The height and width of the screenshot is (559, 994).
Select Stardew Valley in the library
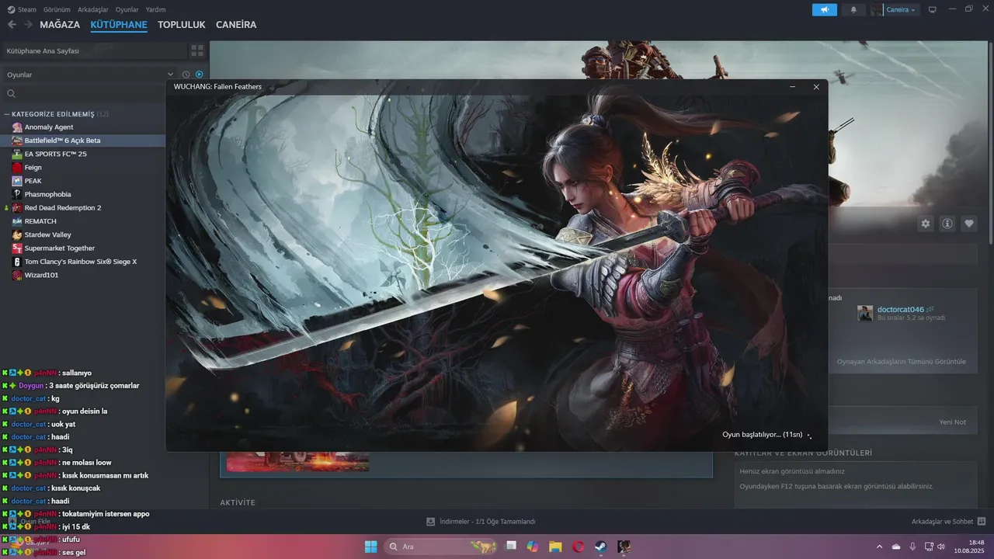point(47,234)
